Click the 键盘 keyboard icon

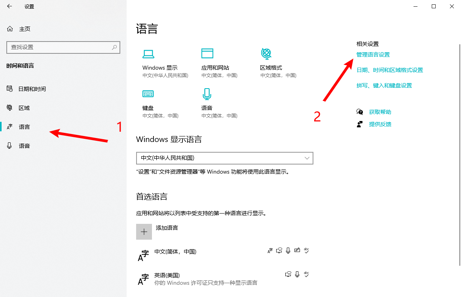(148, 94)
